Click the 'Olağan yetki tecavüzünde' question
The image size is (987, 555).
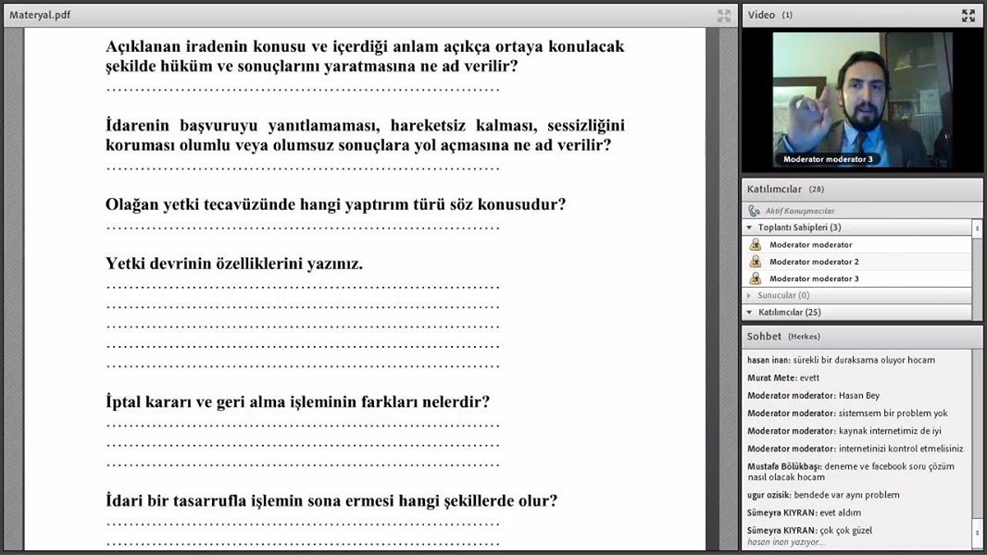(x=335, y=204)
